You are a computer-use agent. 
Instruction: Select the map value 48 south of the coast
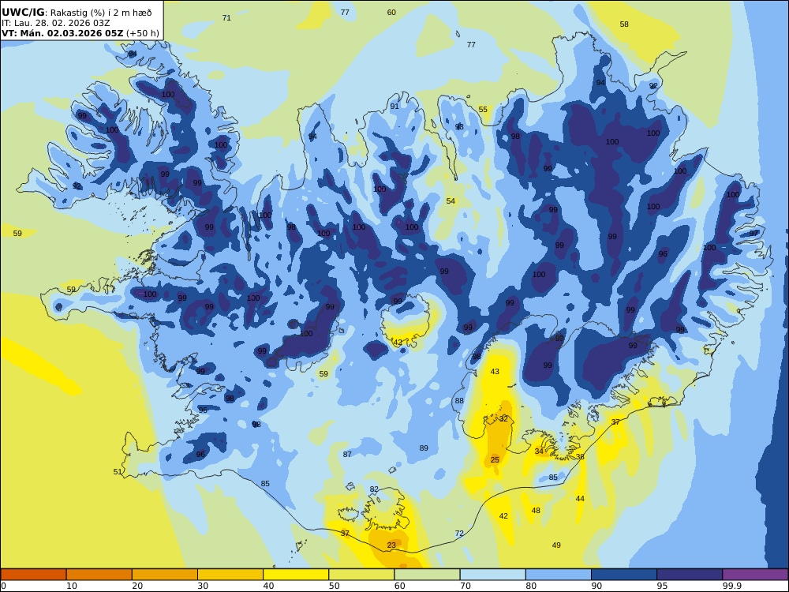click(x=536, y=511)
